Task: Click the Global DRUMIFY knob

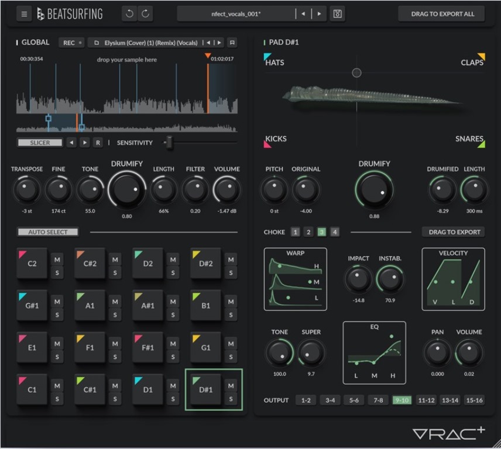Action: tap(127, 189)
